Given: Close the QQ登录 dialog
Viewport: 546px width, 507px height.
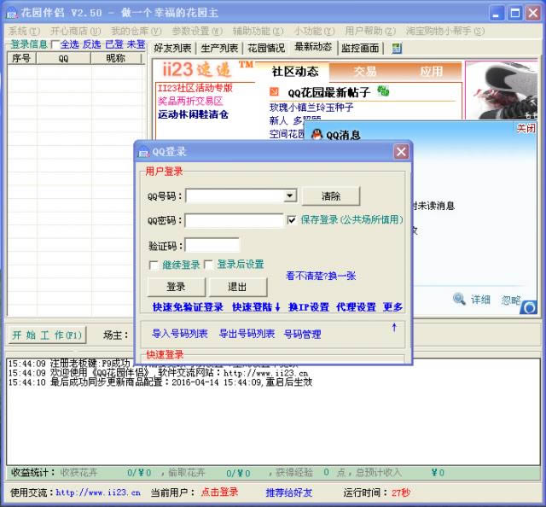Looking at the screenshot, I should [x=401, y=152].
